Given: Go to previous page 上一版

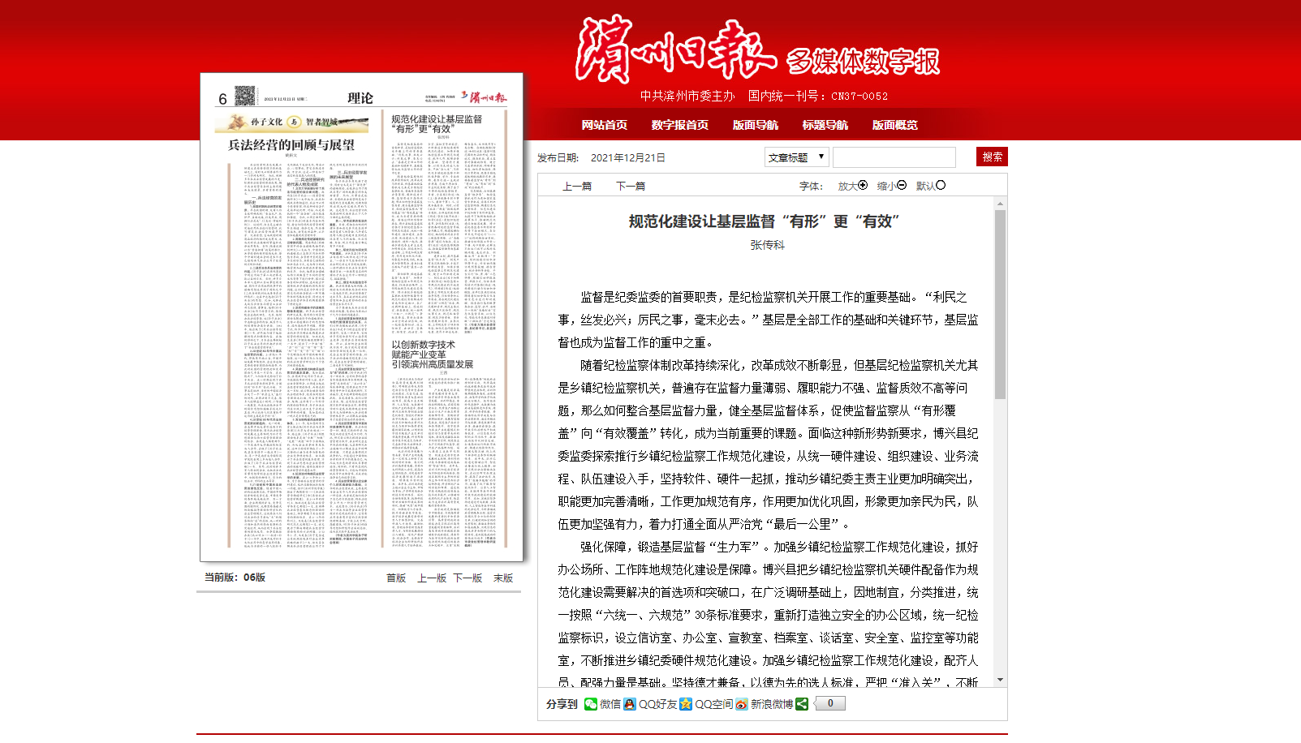Looking at the screenshot, I should [432, 578].
